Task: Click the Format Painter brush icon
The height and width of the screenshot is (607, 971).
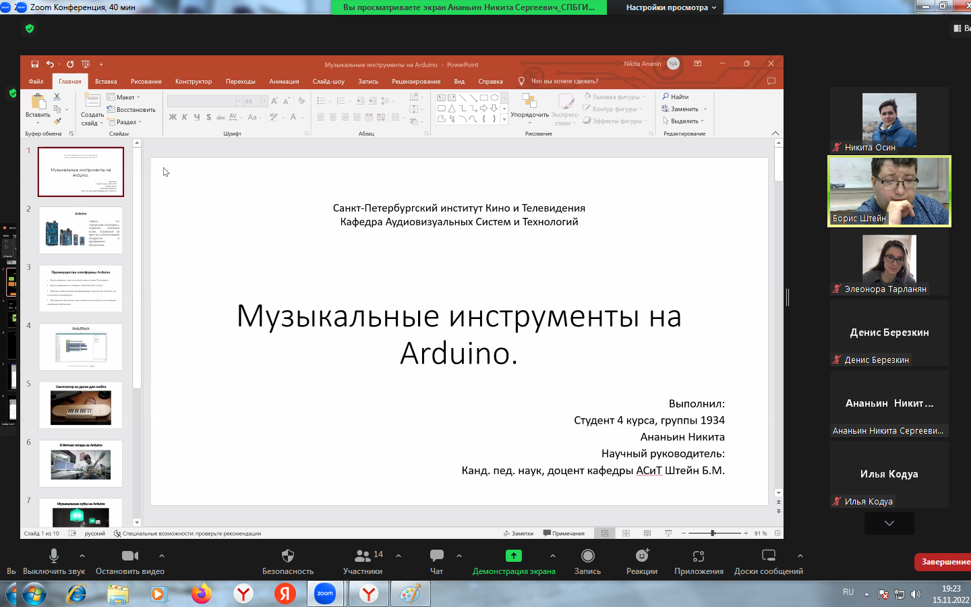Action: (x=57, y=121)
